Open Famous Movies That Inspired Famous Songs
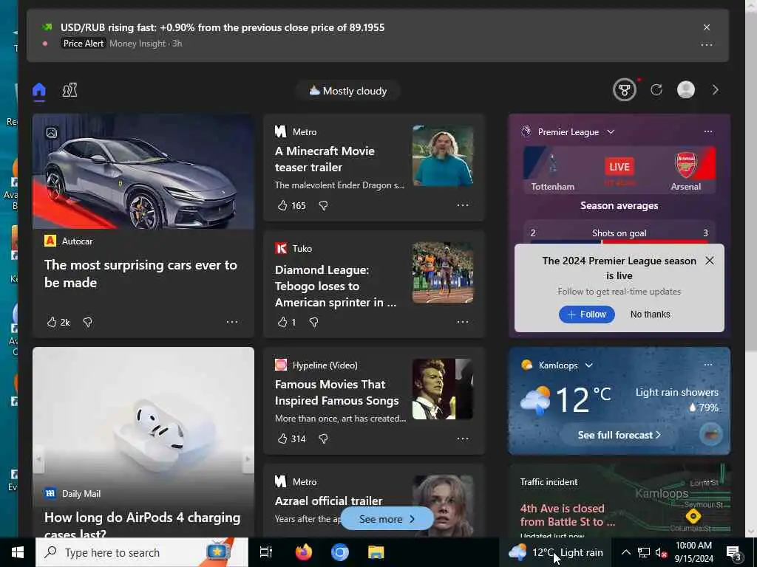 point(336,393)
